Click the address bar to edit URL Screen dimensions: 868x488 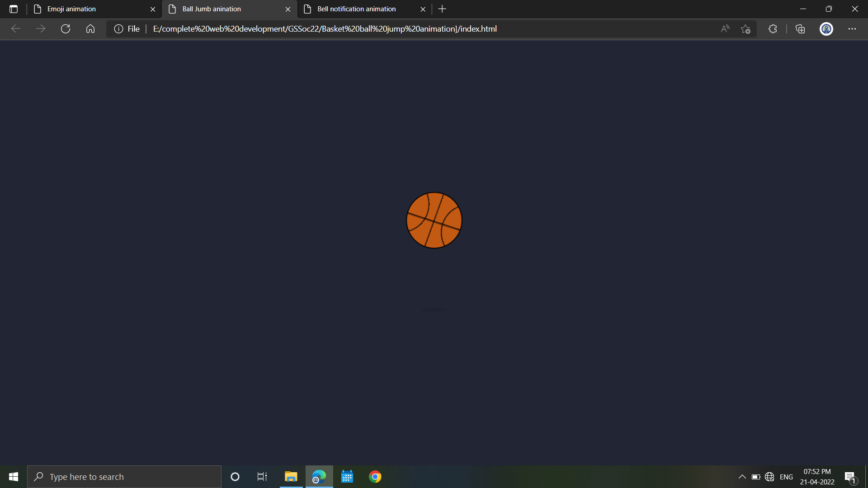[407, 28]
